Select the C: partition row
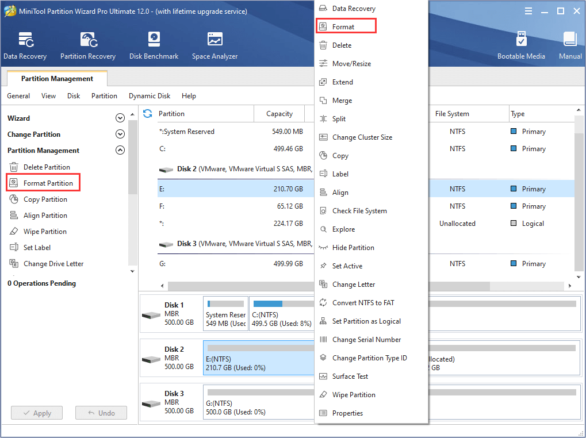The image size is (586, 438). point(235,149)
